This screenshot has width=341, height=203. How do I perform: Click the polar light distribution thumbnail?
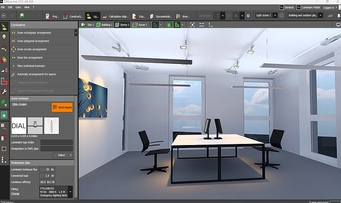52,126
